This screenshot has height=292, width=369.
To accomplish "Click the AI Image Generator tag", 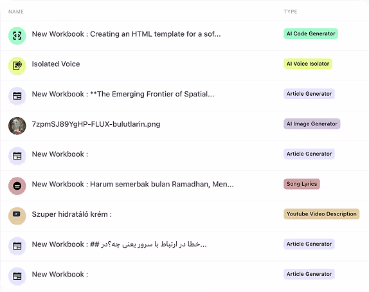I will [x=312, y=124].
